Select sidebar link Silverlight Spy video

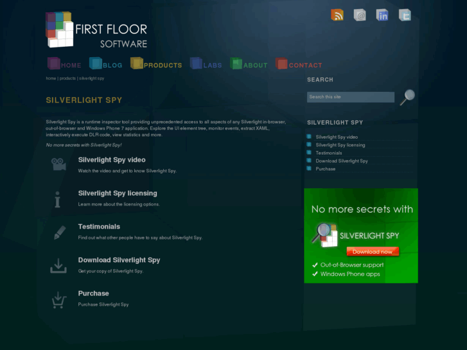337,137
